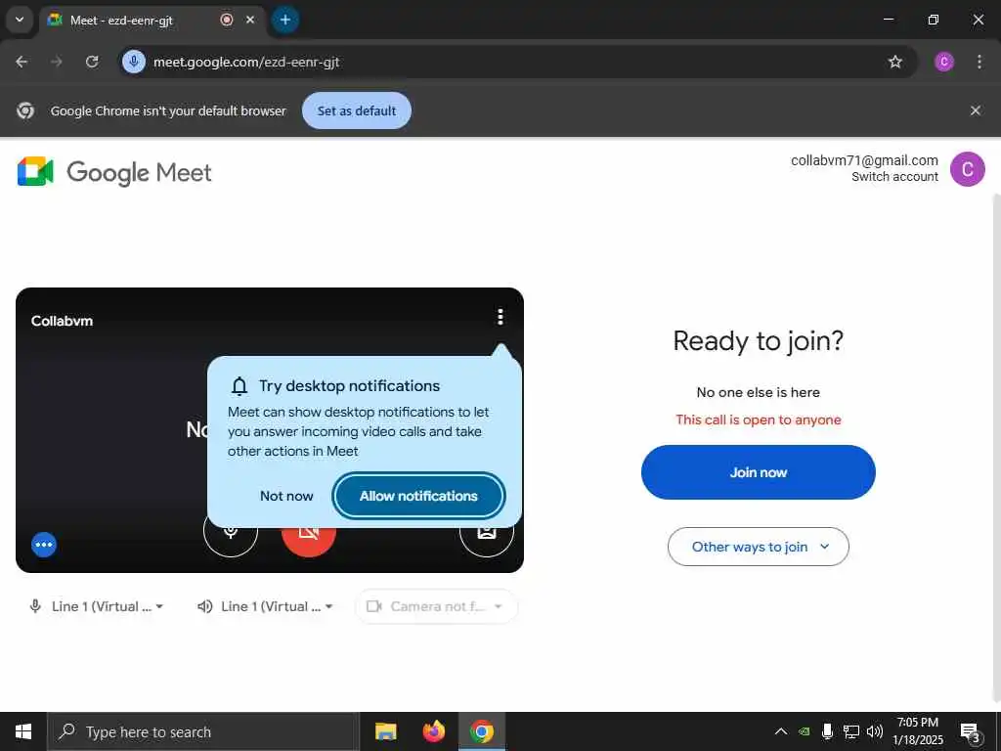
Task: Open the Camera not found dropdown
Action: (436, 606)
